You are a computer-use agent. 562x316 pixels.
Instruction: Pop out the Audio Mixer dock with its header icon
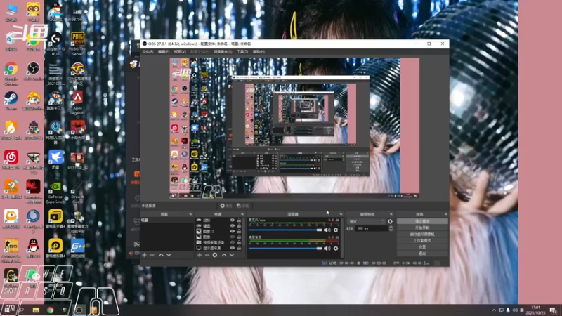[x=341, y=214]
